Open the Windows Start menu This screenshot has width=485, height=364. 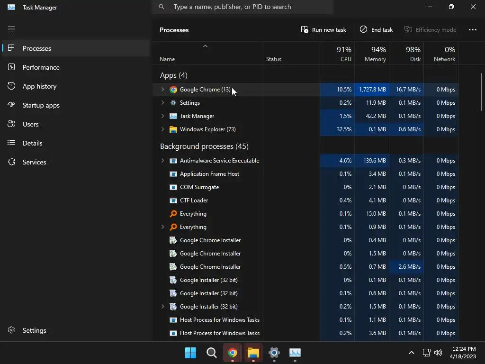[x=190, y=353]
